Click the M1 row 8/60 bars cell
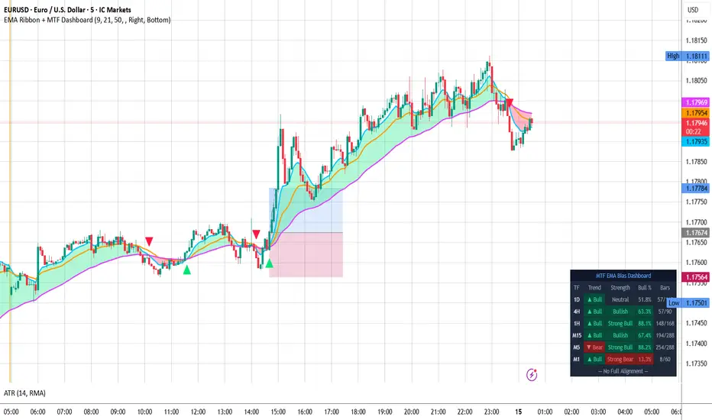The height and width of the screenshot is (420, 712). 665,359
